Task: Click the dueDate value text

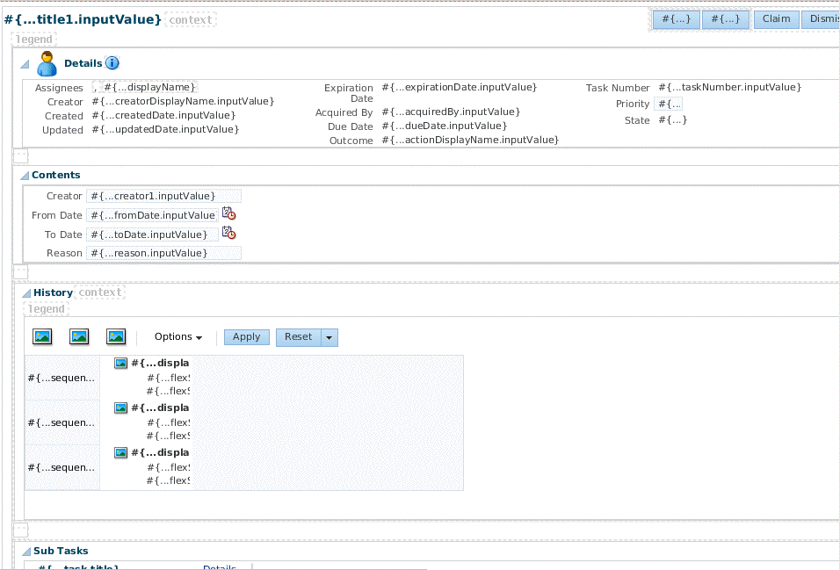Action: pos(444,126)
